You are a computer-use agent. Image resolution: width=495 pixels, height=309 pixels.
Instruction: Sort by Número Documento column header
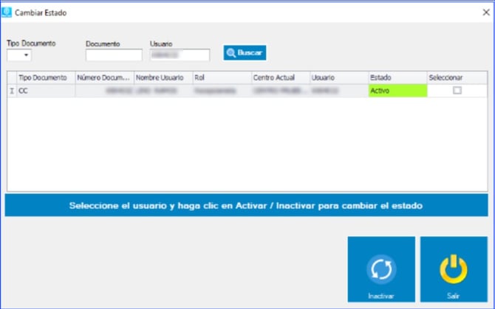(103, 77)
